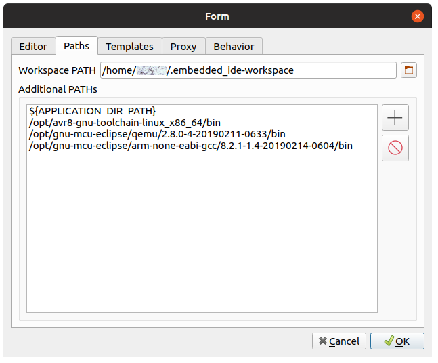Select the ${APPLICATION_DIR_PATH} entry
Screen dimensions: 438x363
[202, 111]
